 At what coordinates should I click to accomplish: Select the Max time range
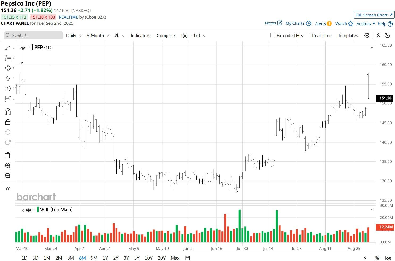click(x=175, y=258)
